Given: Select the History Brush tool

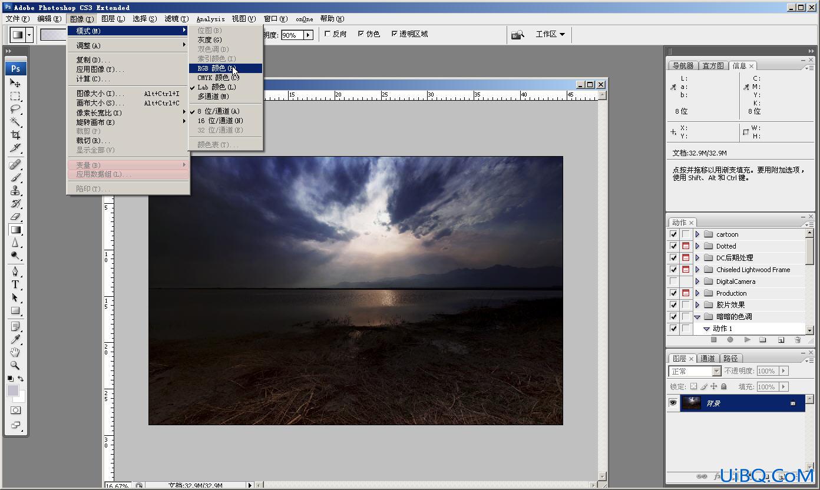Looking at the screenshot, I should (15, 203).
